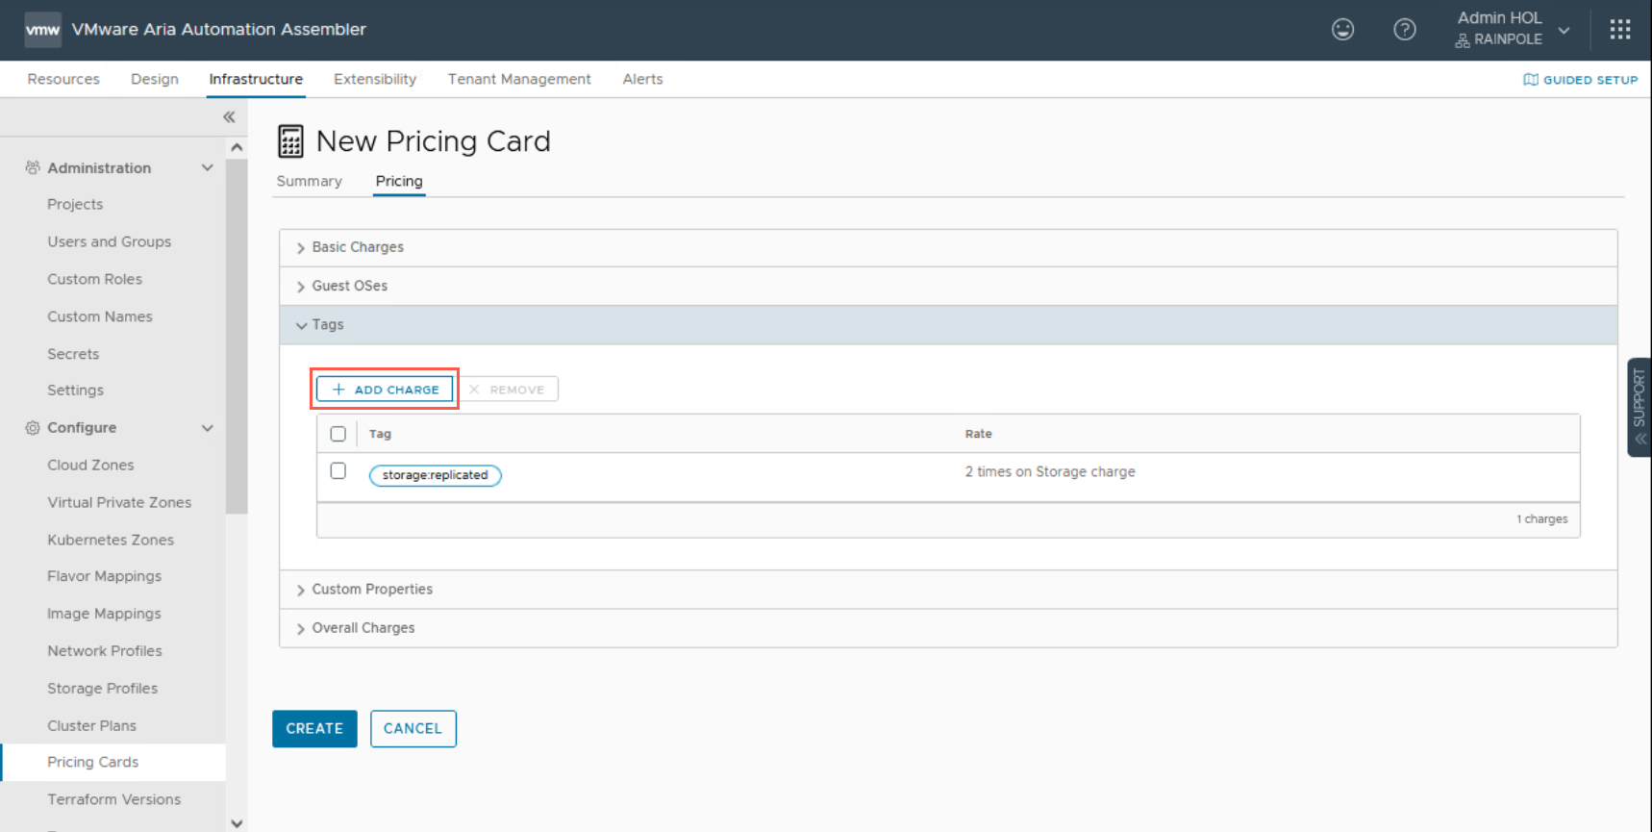Click the Guided Setup map icon
1652x832 pixels.
tap(1530, 80)
